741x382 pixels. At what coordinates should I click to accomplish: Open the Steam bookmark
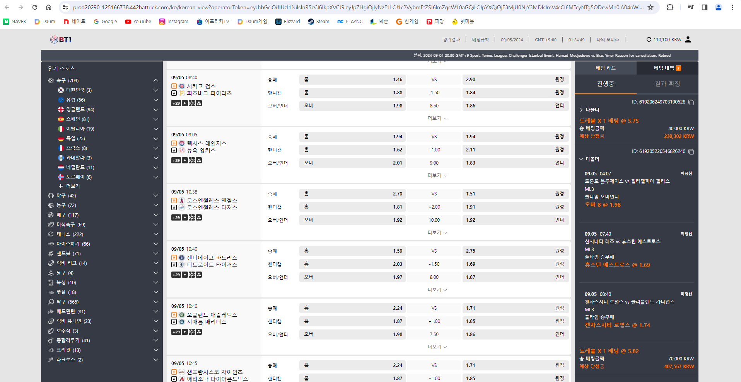coord(319,22)
